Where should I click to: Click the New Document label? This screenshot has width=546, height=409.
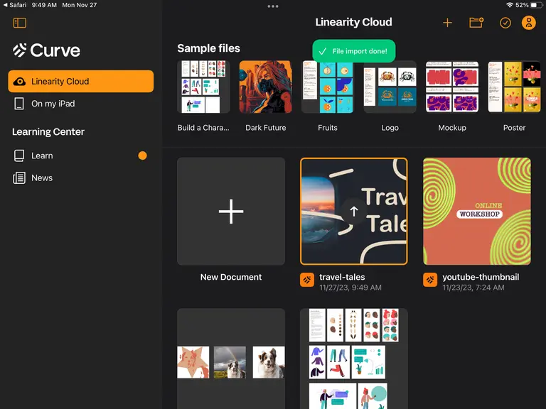(231, 277)
